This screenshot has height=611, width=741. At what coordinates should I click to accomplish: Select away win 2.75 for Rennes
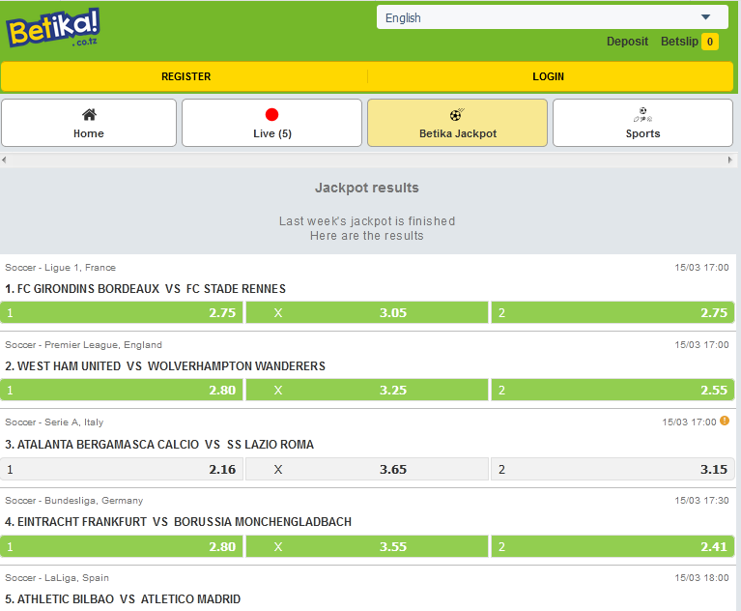click(613, 312)
